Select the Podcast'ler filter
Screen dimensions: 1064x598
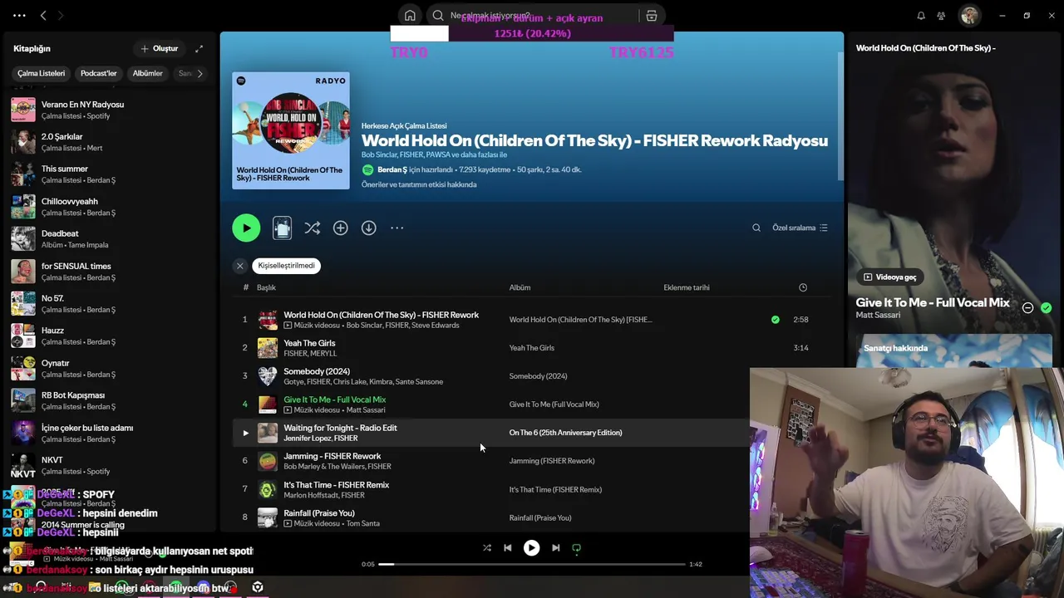pyautogui.click(x=98, y=73)
